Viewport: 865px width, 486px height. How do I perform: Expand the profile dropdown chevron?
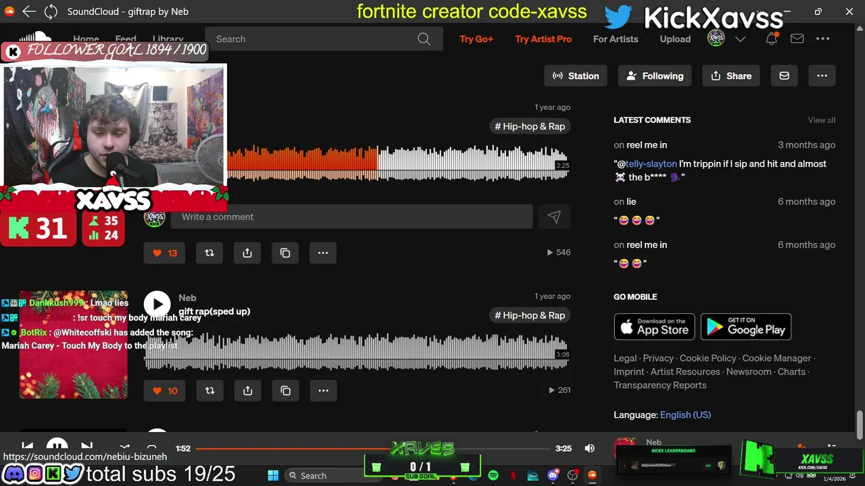pos(741,39)
